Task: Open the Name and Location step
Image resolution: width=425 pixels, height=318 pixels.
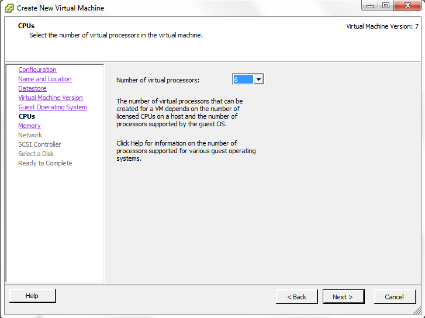Action: pos(45,79)
